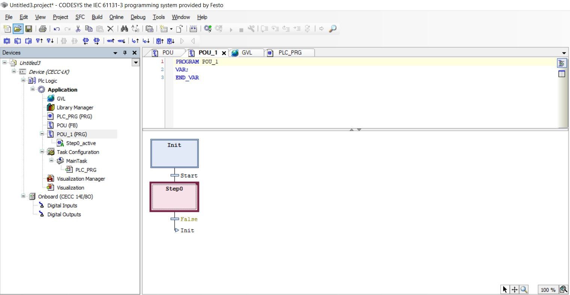The height and width of the screenshot is (295, 570).
Task: Collapse the POU_1 (PRG) tree node
Action: coord(42,134)
